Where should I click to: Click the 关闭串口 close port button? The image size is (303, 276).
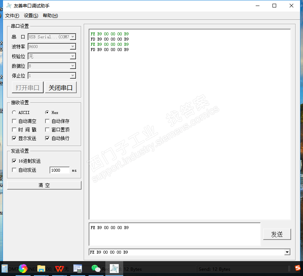click(x=61, y=88)
